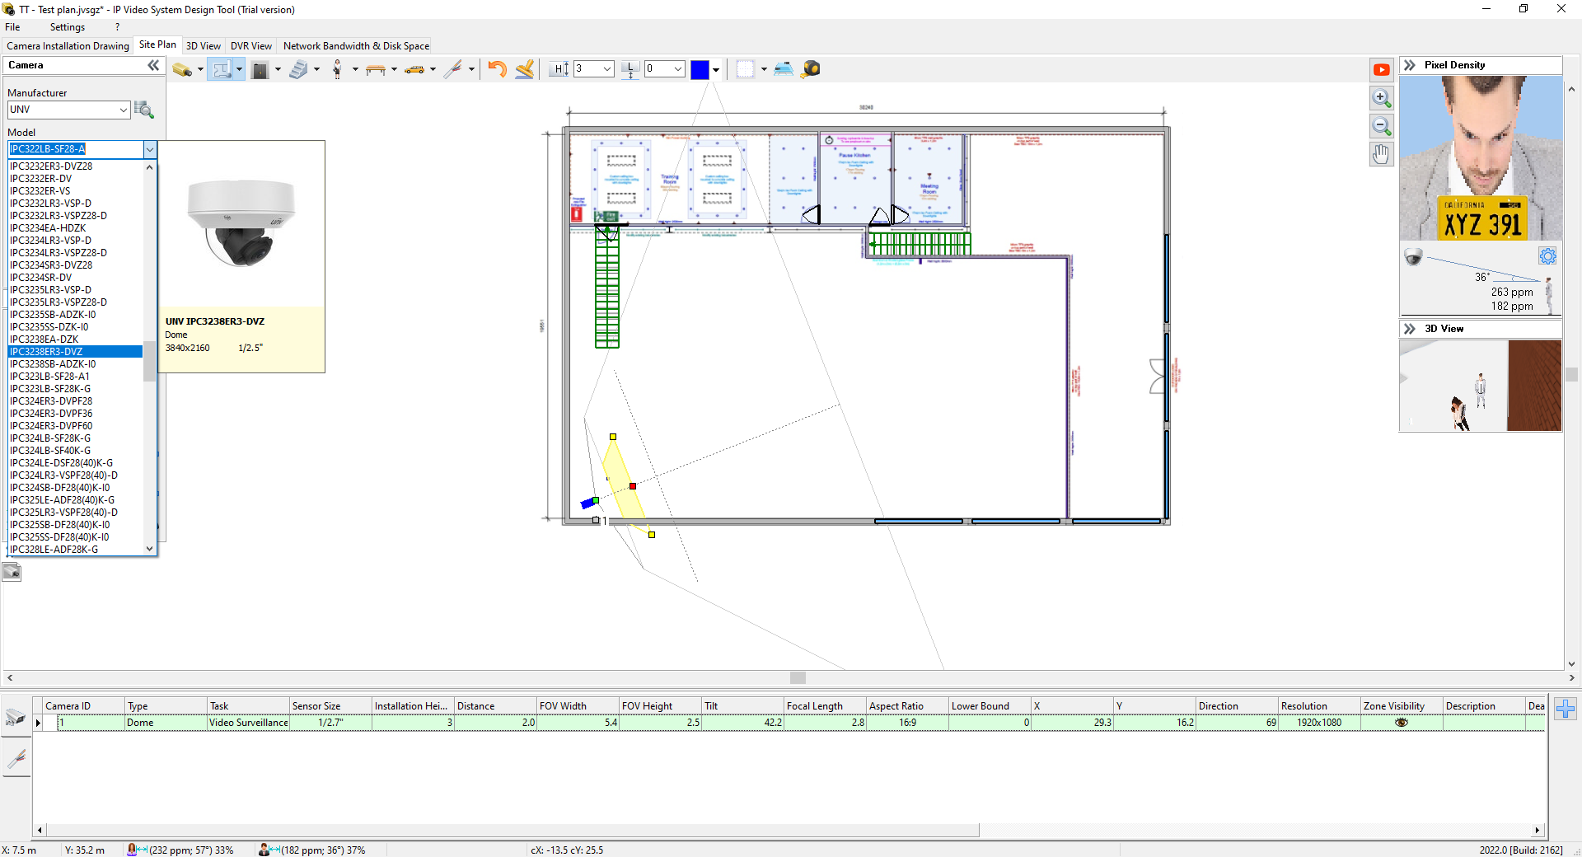Select IPC3238SB-ADZK-I0 from model list

pyautogui.click(x=53, y=364)
